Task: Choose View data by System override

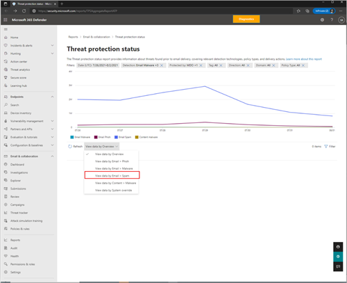Action: point(113,191)
